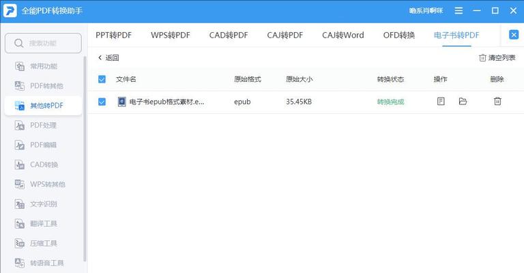The width and height of the screenshot is (524, 273).
Task: Focus the 搜索功能 search field
Action: coord(44,43)
